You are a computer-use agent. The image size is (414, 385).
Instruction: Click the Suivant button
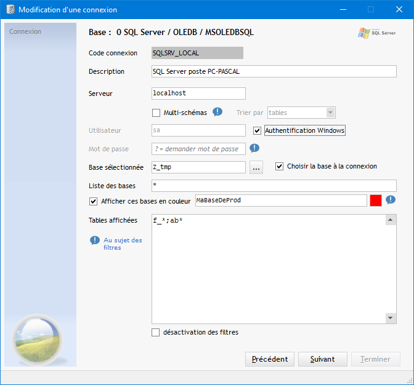(x=323, y=359)
